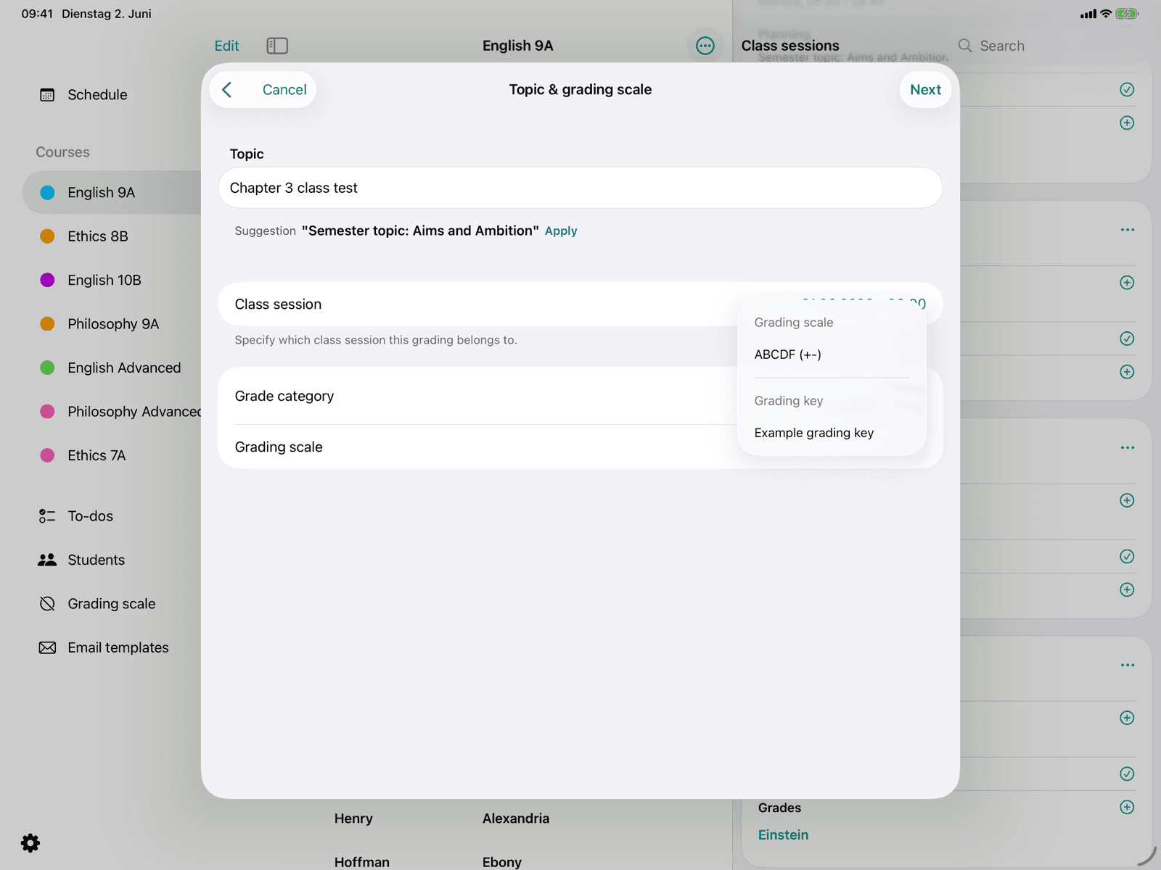Select Ethics 7A course
Screen dimensions: 1161x870
97,455
